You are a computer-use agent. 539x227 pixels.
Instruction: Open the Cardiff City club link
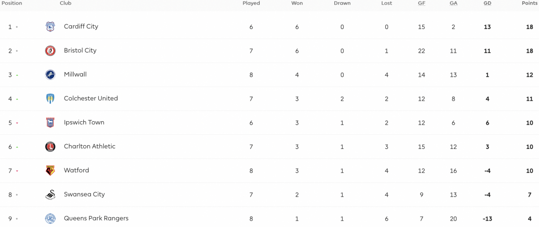(x=81, y=26)
